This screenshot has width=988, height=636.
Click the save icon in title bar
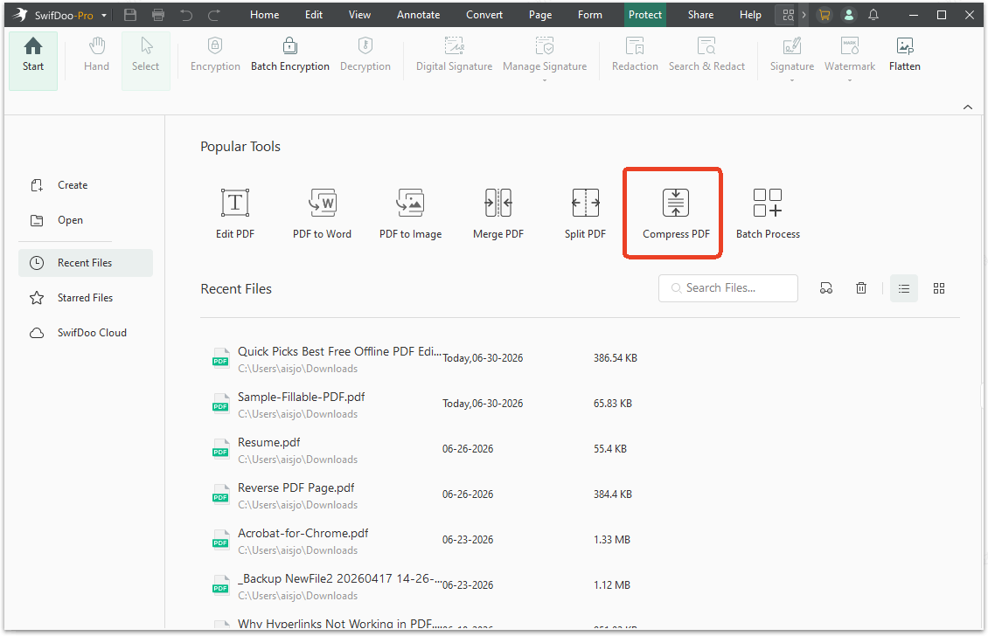[x=130, y=15]
